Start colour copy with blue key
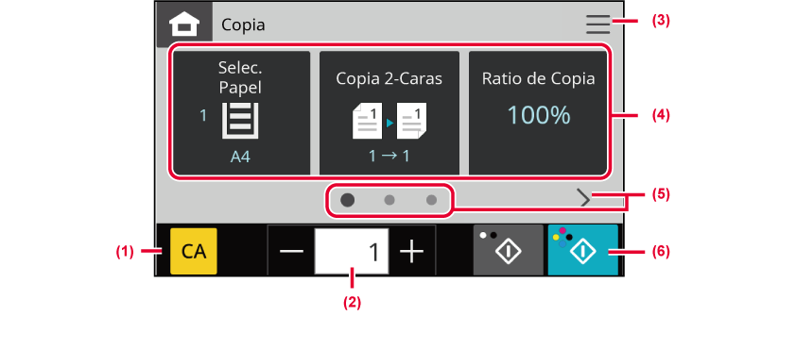This screenshot has height=349, width=796. 582,250
